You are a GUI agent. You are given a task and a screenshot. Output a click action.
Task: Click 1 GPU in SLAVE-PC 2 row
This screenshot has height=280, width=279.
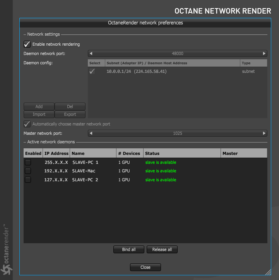click(x=124, y=180)
